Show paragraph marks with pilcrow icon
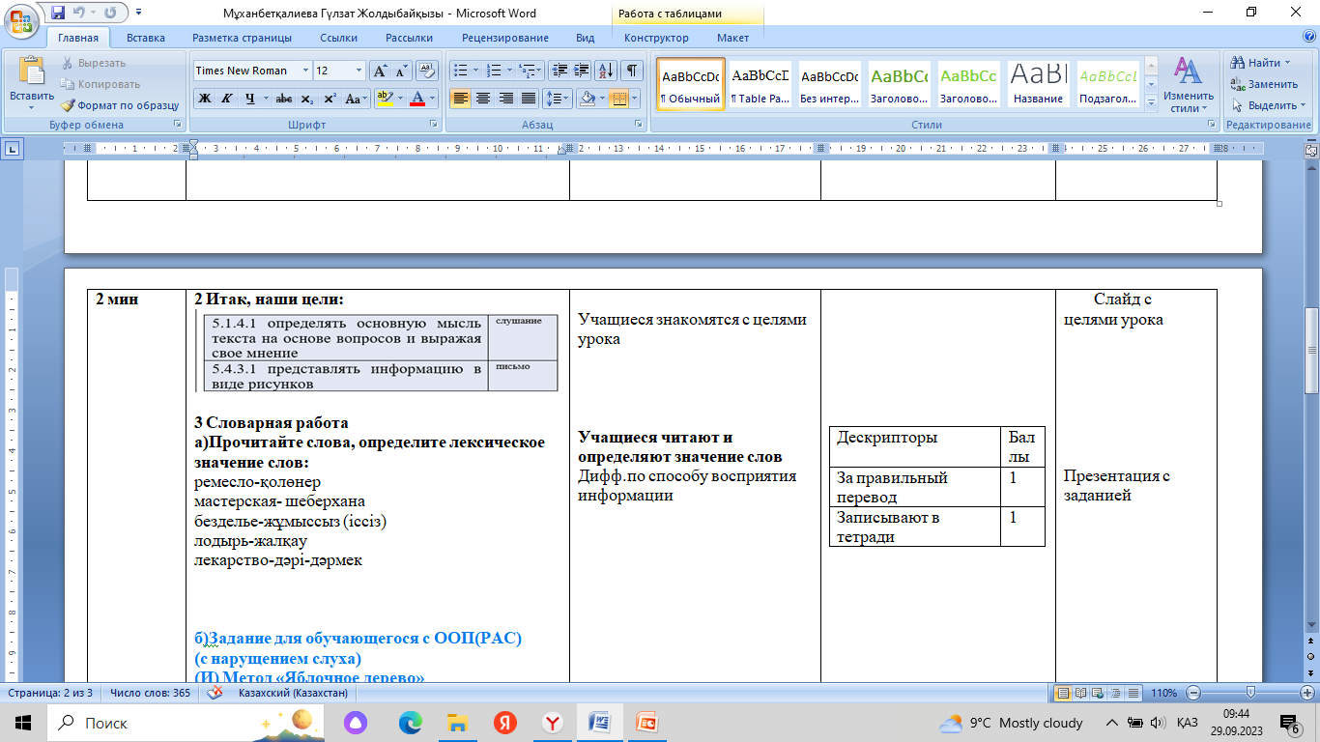Screen dimensions: 1320x742 [632, 71]
